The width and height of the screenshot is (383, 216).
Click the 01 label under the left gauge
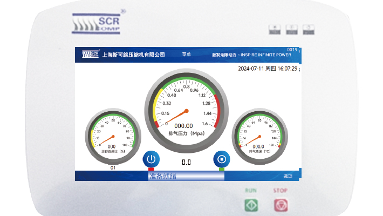point(113,168)
